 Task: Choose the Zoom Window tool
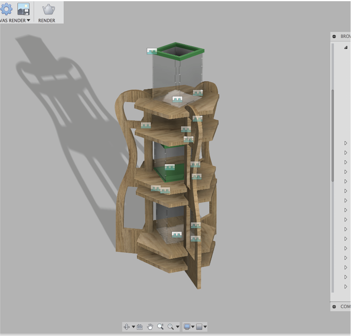coord(170,327)
